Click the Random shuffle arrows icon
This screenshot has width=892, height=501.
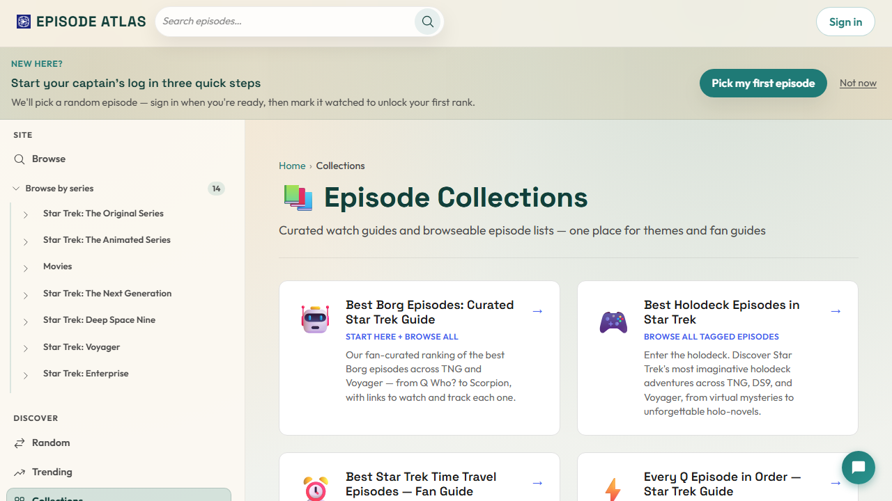[20, 443]
